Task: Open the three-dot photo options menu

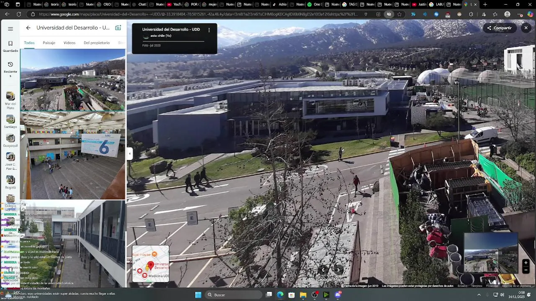Action: [x=209, y=30]
